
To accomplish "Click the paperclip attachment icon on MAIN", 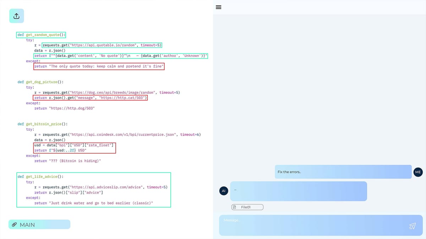I will click(x=15, y=224).
